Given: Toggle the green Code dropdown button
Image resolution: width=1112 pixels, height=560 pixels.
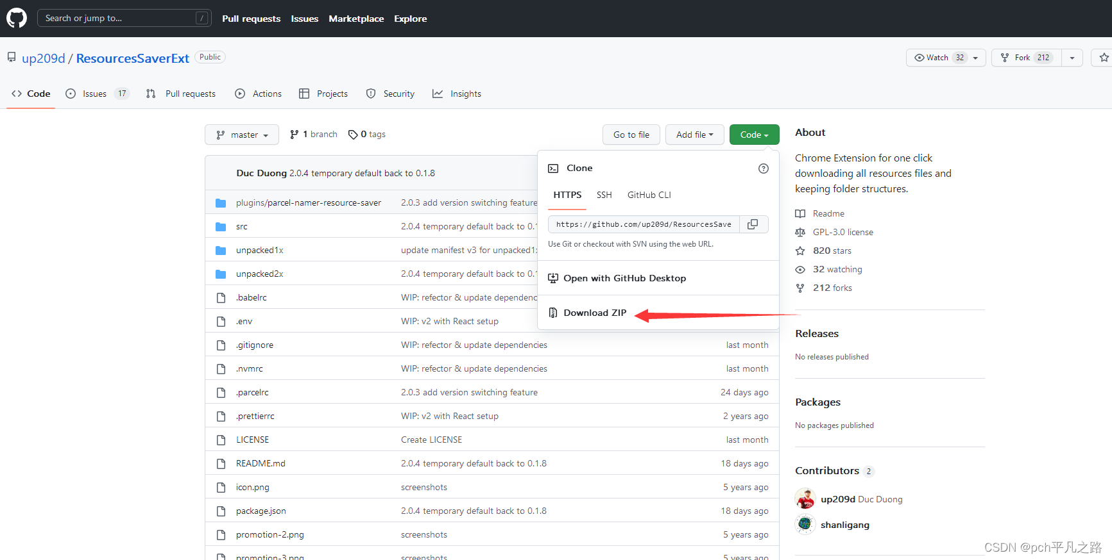Looking at the screenshot, I should pos(755,135).
